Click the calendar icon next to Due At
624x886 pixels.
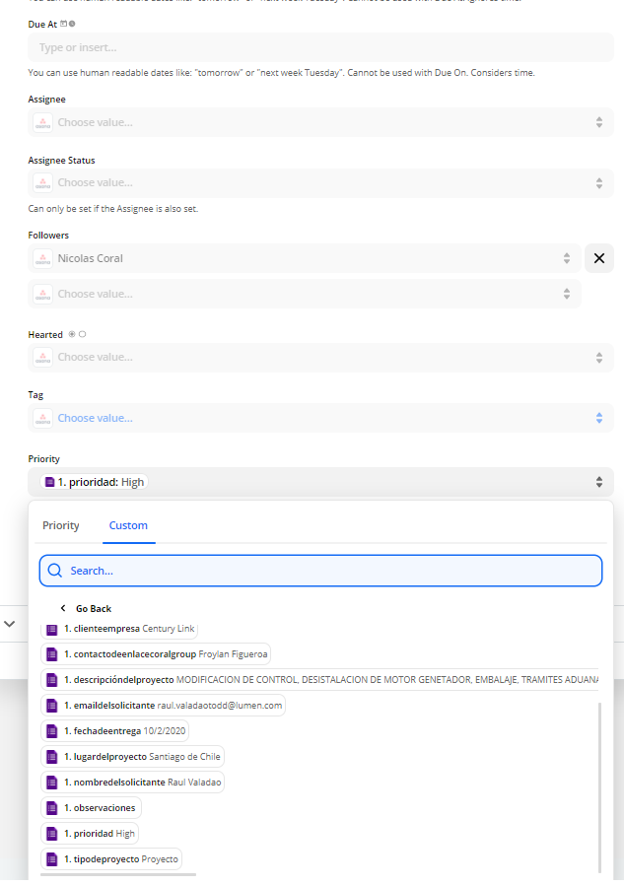(64, 23)
